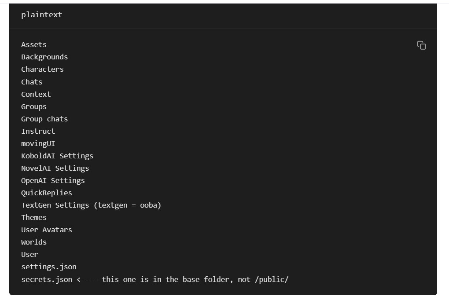Click the Backgrounds line
449x300 pixels.
point(44,57)
